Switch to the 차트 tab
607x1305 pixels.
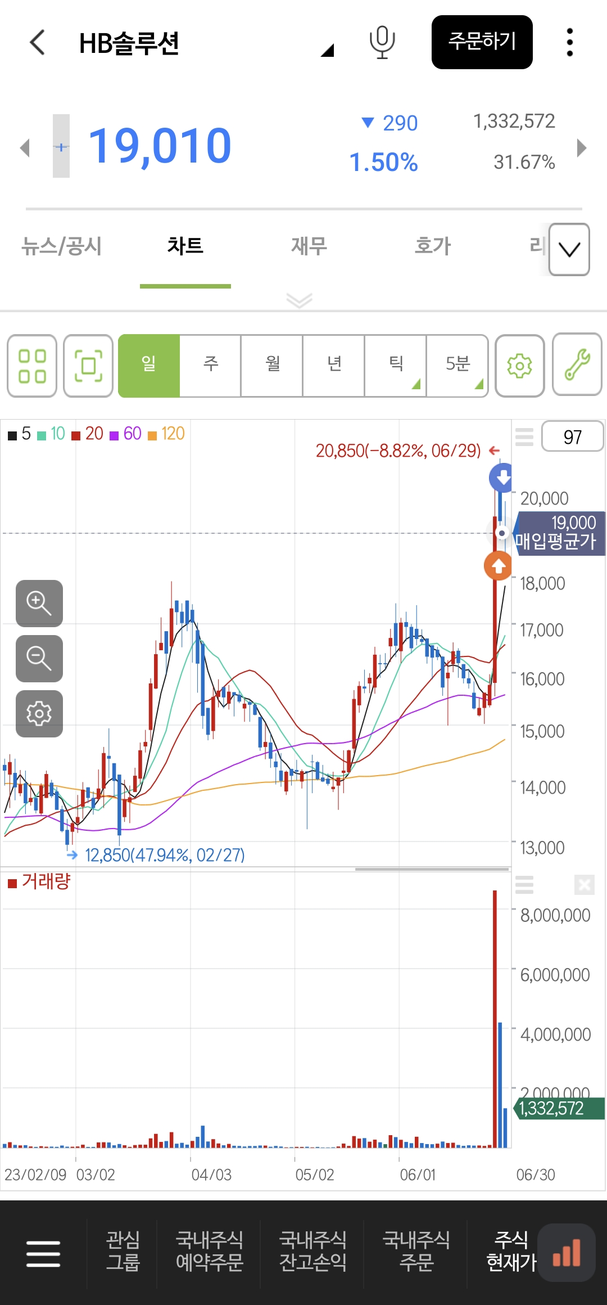point(185,246)
